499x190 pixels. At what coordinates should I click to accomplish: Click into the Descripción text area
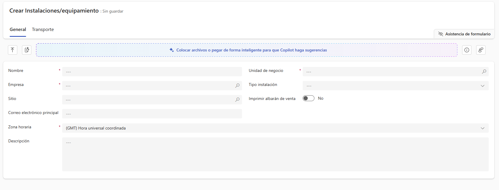pos(275,154)
